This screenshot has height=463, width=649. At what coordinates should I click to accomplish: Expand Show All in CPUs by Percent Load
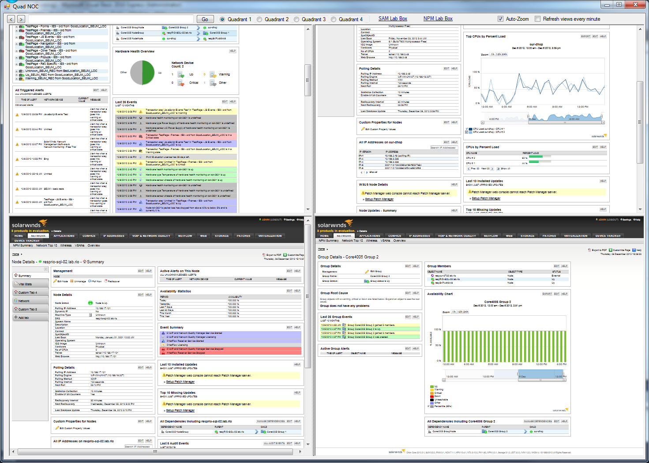(503, 168)
